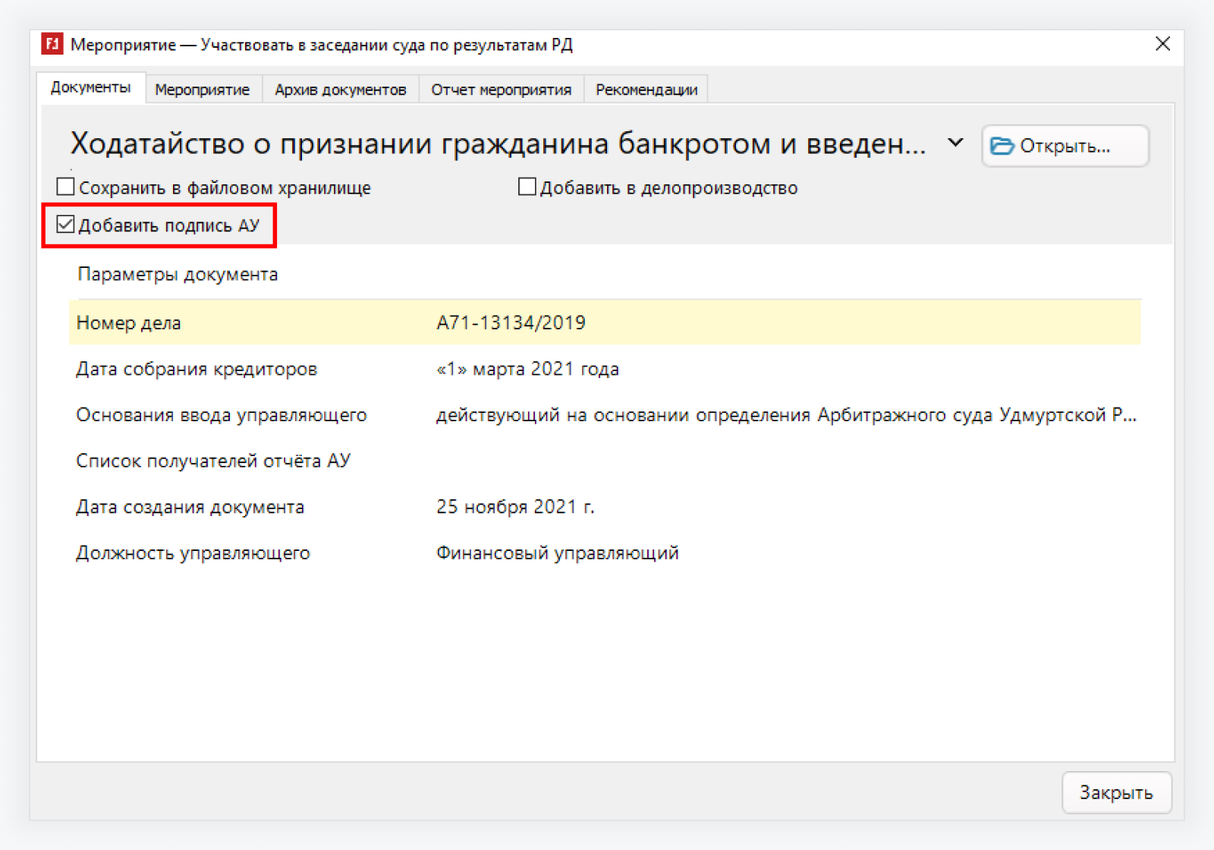This screenshot has width=1214, height=850.
Task: Go to the Отчет мероприятия tab
Action: [x=501, y=90]
